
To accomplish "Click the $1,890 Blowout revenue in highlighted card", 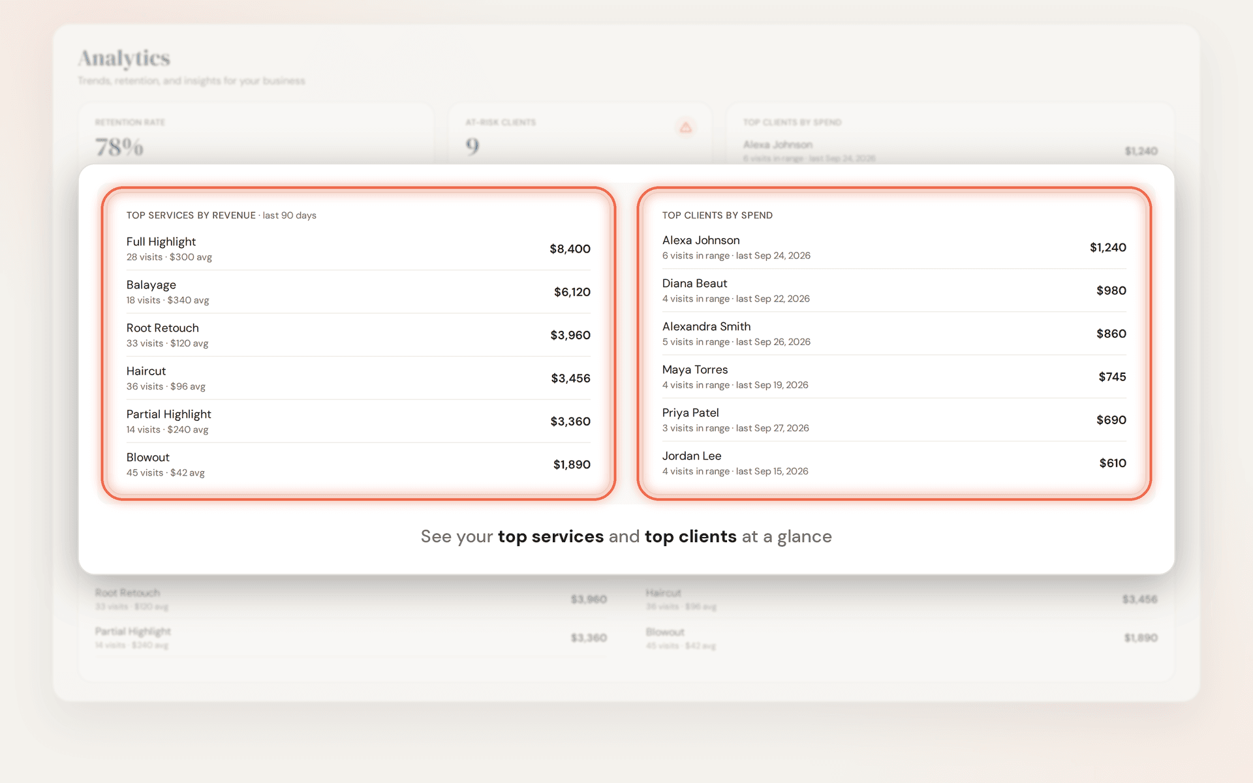I will [x=572, y=464].
